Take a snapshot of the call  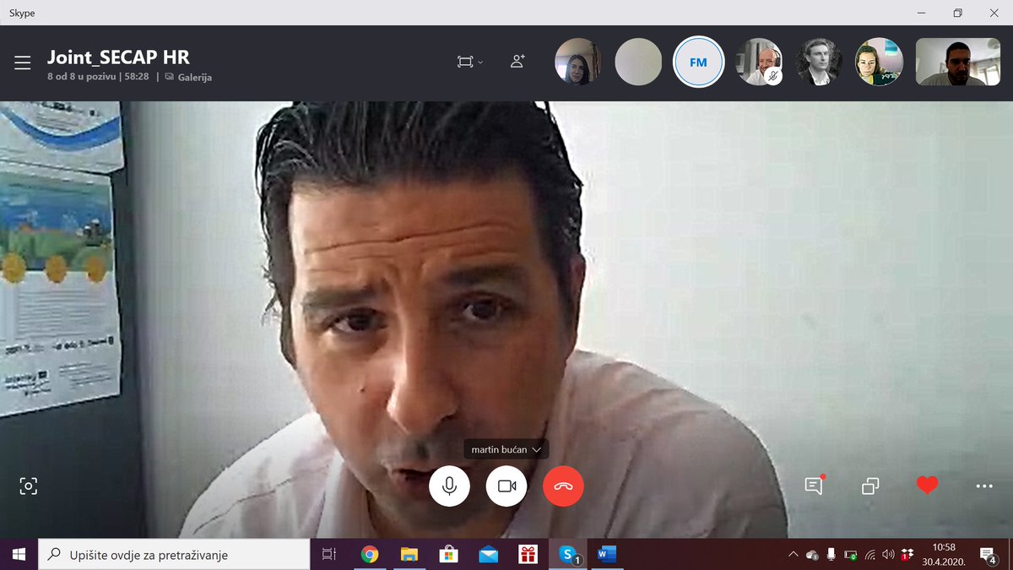(29, 486)
